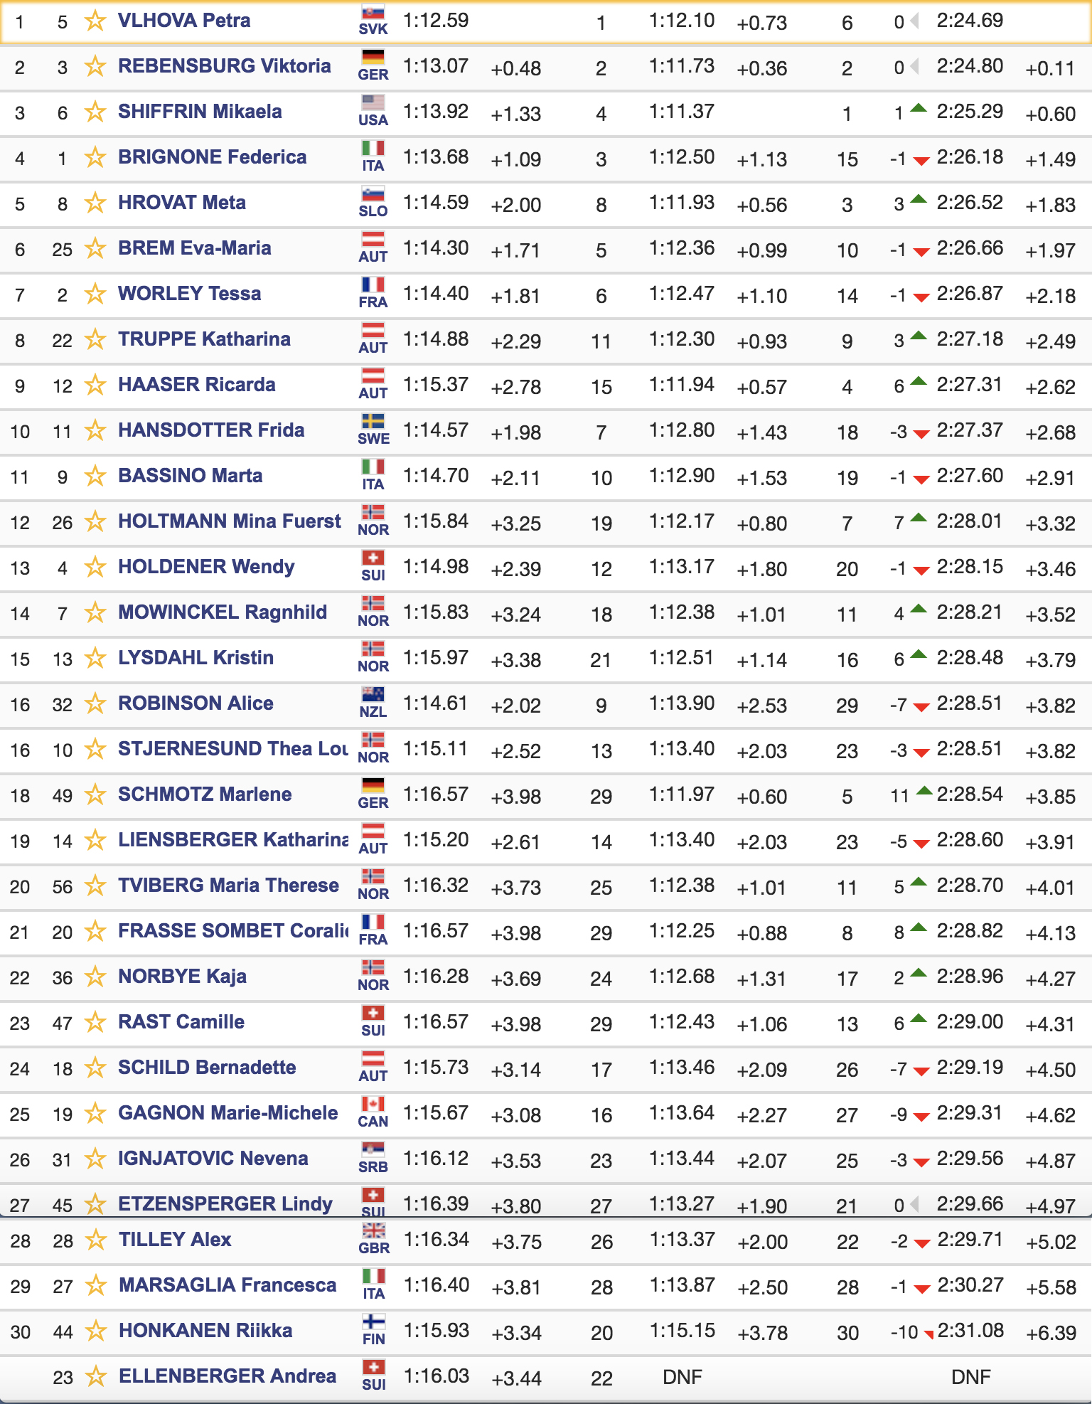
Task: View SHIFFRIN Mikaela's profile
Action: (200, 111)
